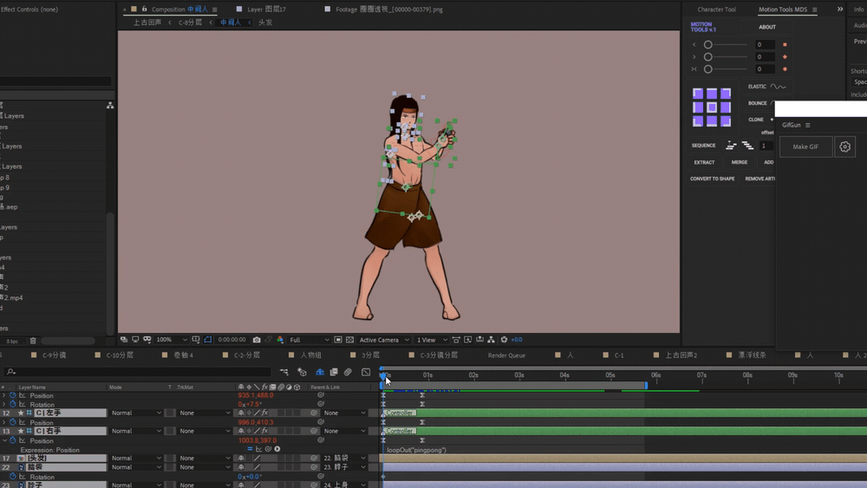Open the 1 View layout dropdown
The image size is (867, 488).
click(x=432, y=340)
